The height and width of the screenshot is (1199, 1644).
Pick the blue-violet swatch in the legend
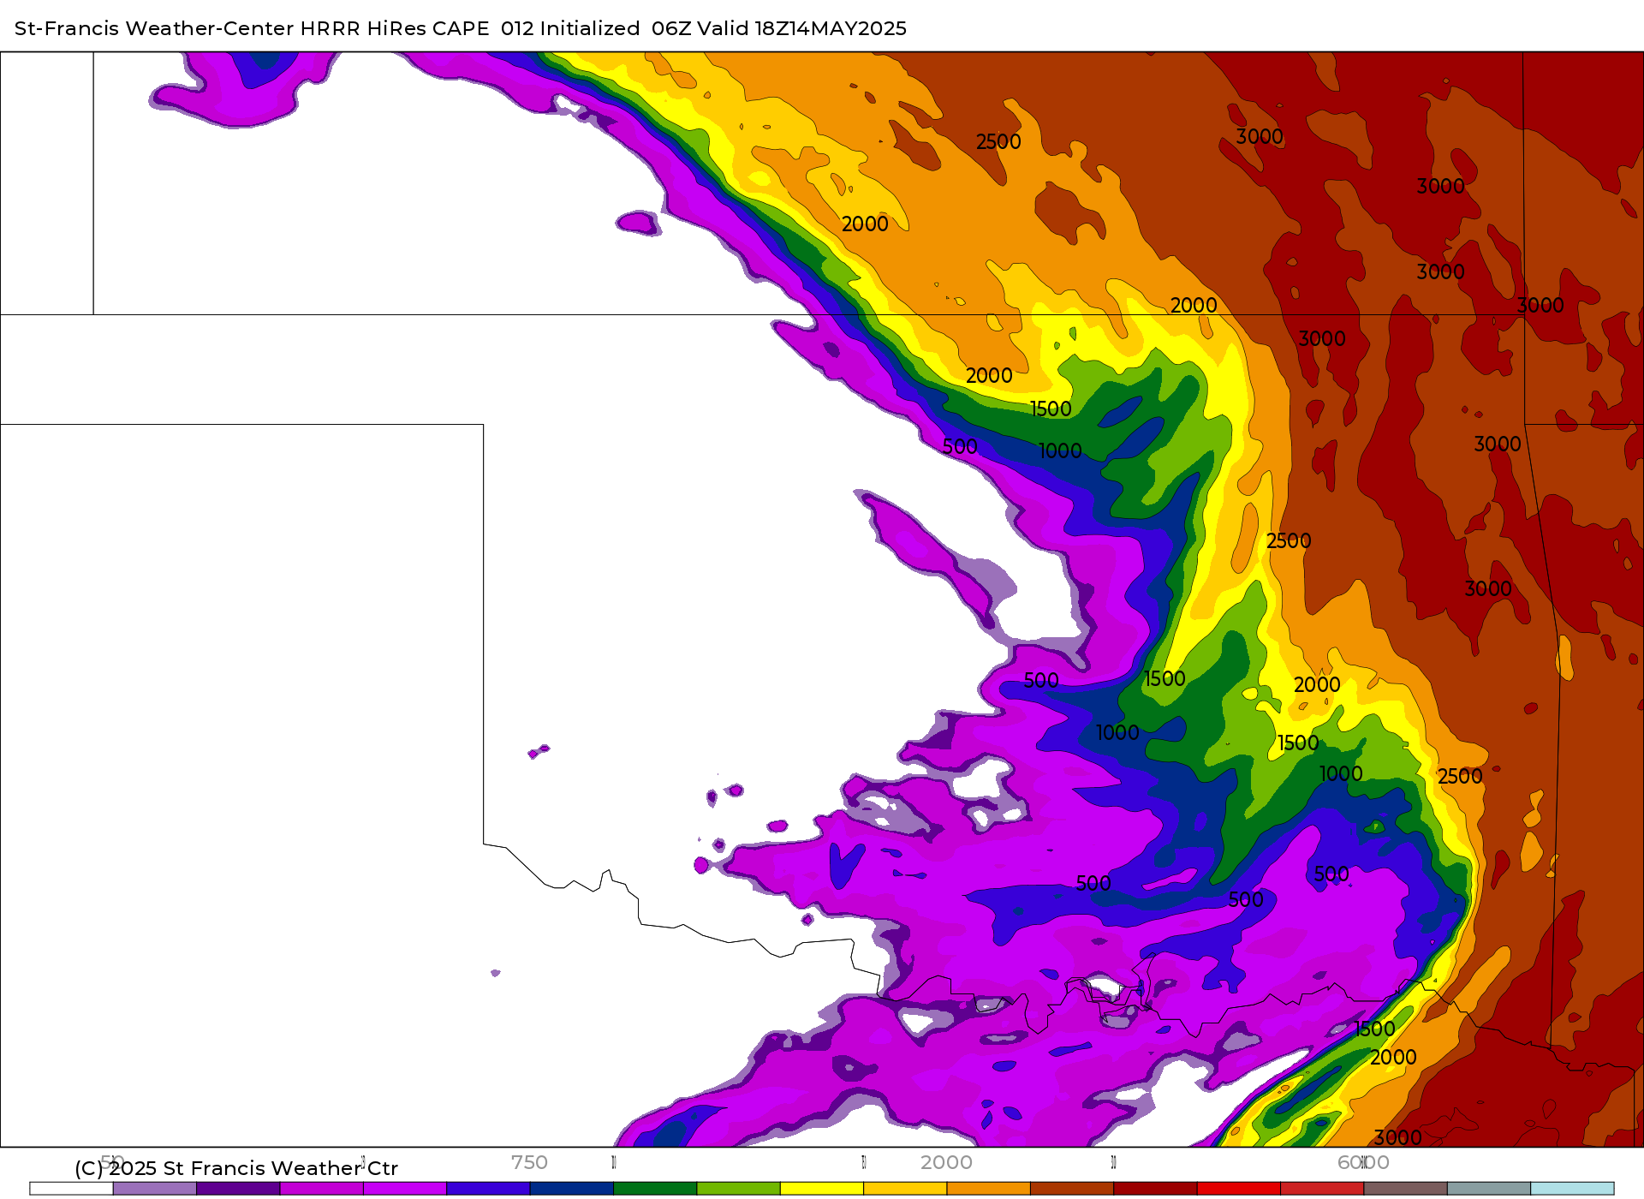488,1189
